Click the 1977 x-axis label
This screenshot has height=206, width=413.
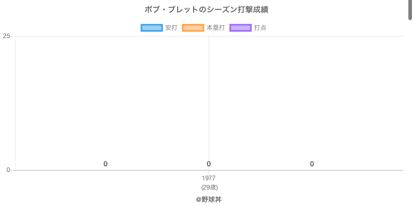209,178
